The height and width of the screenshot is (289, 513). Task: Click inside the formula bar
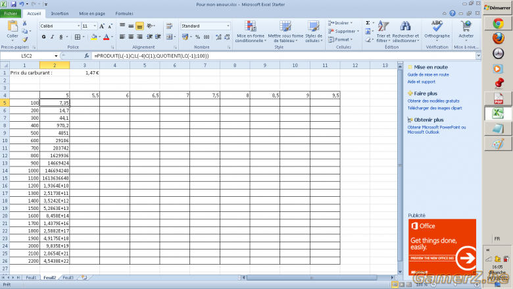(283, 56)
